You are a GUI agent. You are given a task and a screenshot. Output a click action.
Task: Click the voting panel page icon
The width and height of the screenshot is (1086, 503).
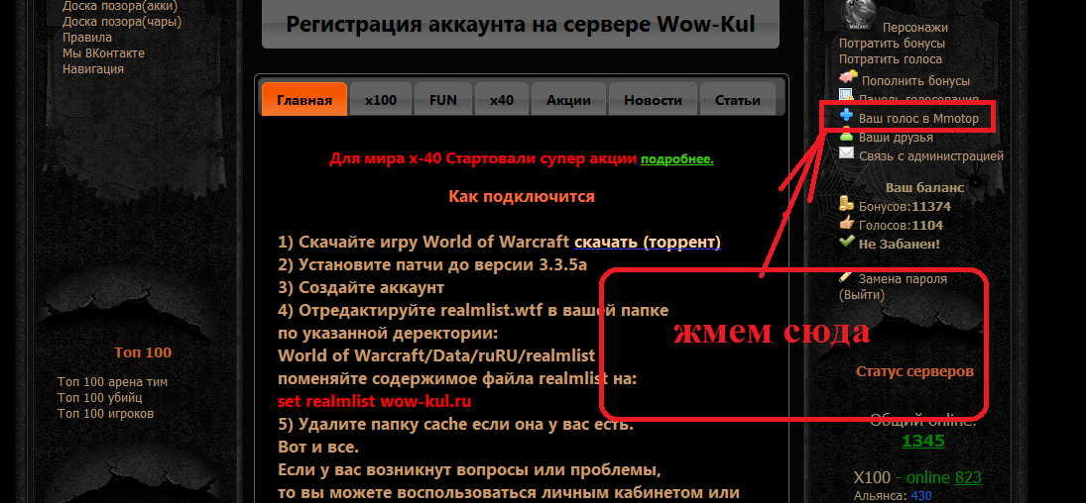click(x=846, y=95)
